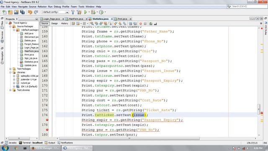
Task: Click the Debug Project toolbar icon
Action: 93,12
